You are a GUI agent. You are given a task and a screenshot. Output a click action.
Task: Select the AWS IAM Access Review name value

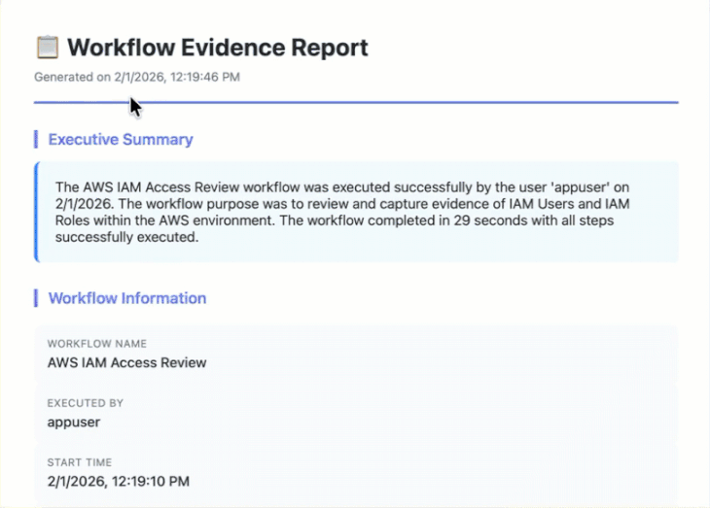(126, 362)
